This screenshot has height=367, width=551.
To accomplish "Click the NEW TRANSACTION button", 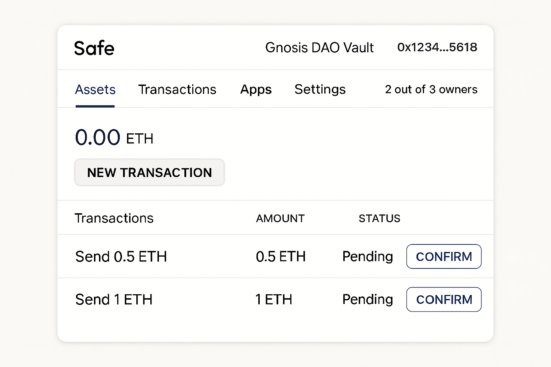I will tap(149, 172).
